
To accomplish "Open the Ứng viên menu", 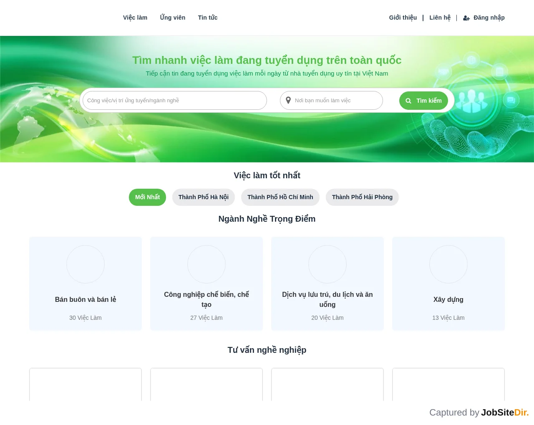I will tap(173, 18).
